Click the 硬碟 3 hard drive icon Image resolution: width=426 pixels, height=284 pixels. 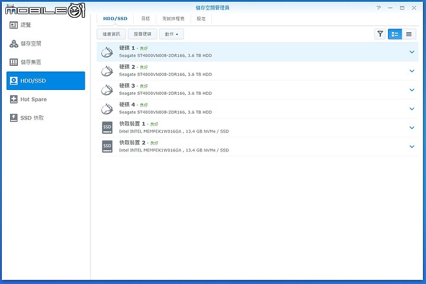107,90
